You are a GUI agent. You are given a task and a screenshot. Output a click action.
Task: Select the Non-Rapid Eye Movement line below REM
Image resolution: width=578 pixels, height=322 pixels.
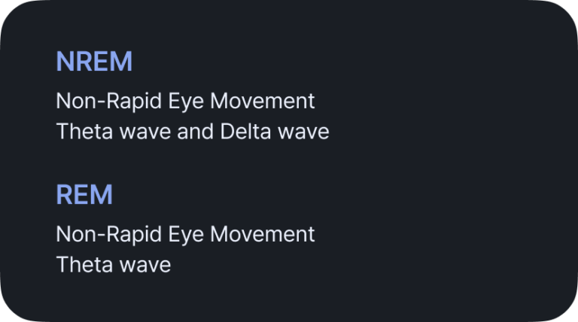click(185, 234)
